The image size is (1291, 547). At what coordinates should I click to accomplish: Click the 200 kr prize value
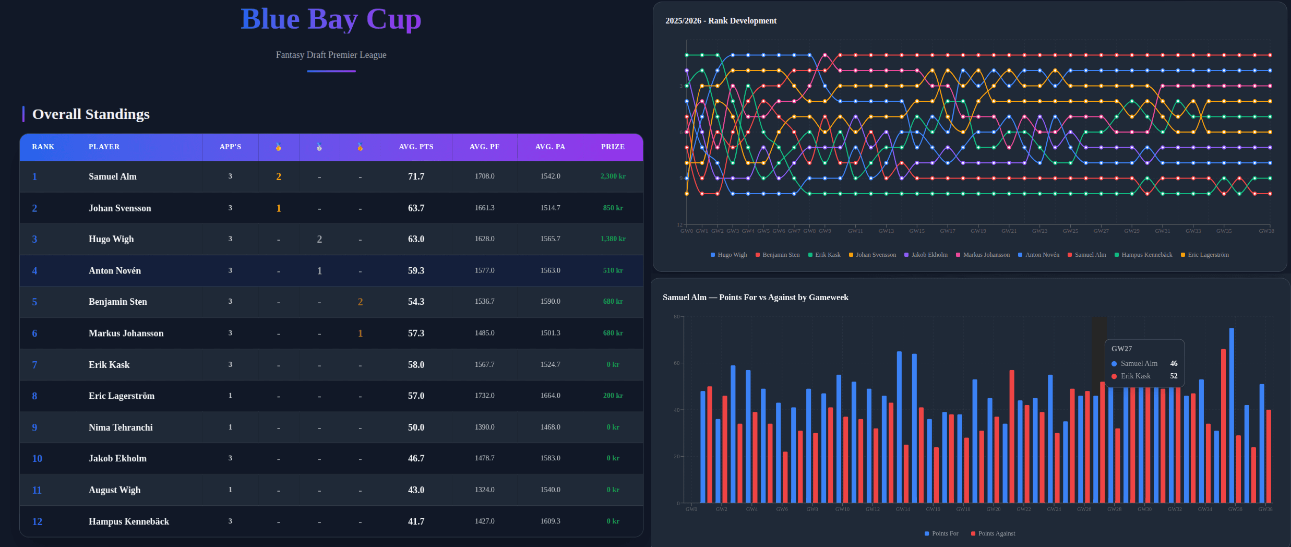tap(613, 396)
